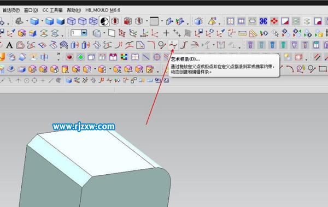Select the Studio Spline tool icon

click(x=173, y=45)
